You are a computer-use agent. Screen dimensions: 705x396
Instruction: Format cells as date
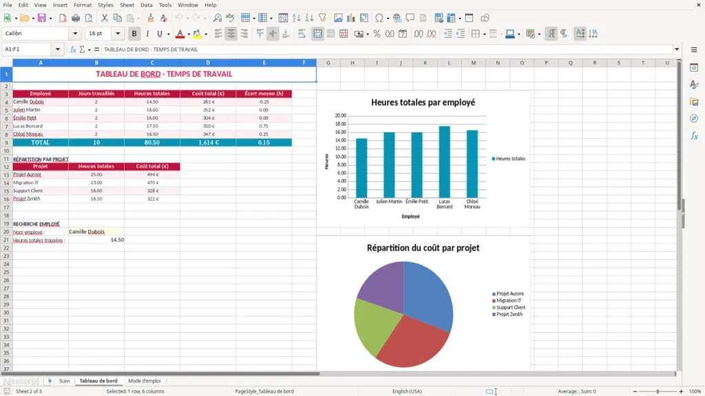pos(403,34)
